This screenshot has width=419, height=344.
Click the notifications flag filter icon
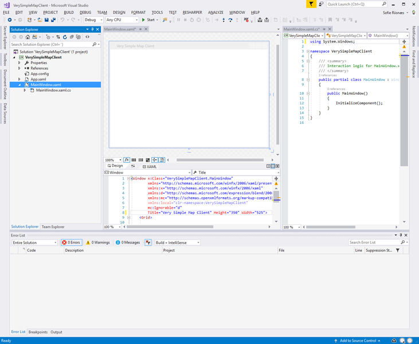[311, 4]
